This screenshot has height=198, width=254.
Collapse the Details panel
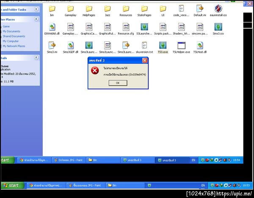click(36, 57)
